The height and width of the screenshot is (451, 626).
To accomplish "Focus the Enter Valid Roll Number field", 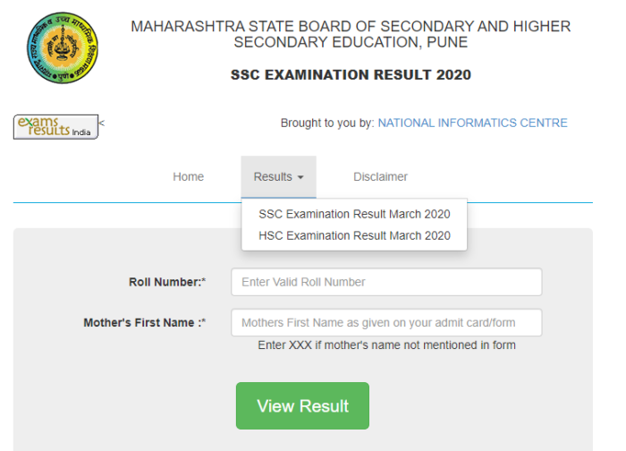I will coord(386,282).
